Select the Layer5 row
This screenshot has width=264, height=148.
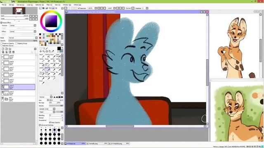pyautogui.click(x=18, y=81)
